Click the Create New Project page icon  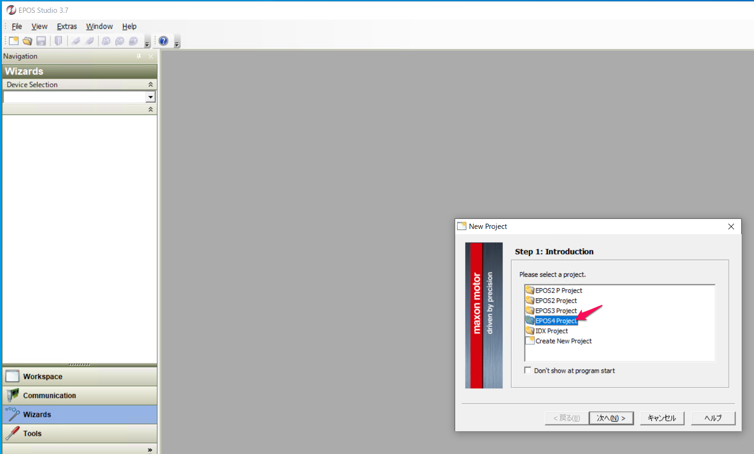[x=530, y=340]
